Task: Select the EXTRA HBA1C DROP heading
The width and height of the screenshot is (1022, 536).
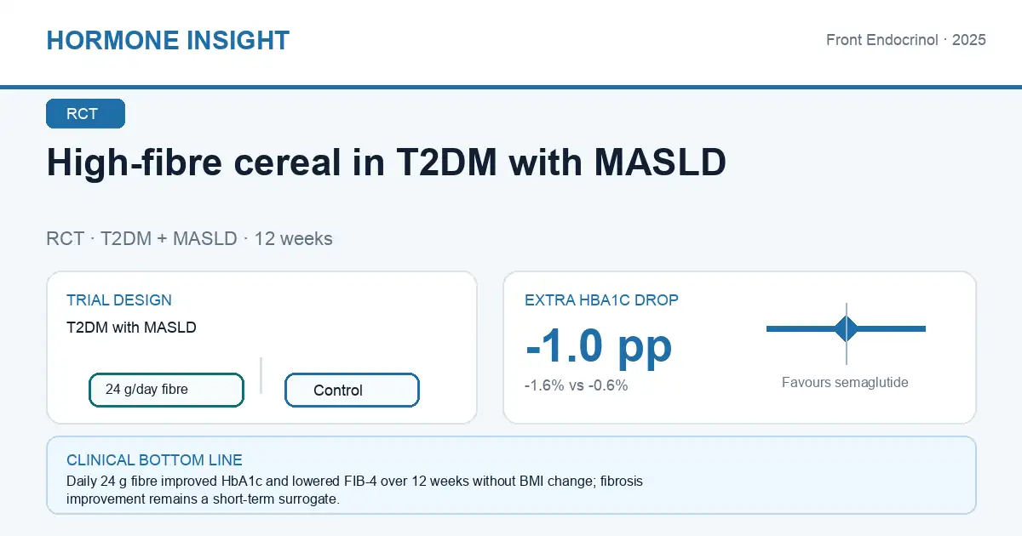Action: click(x=601, y=300)
